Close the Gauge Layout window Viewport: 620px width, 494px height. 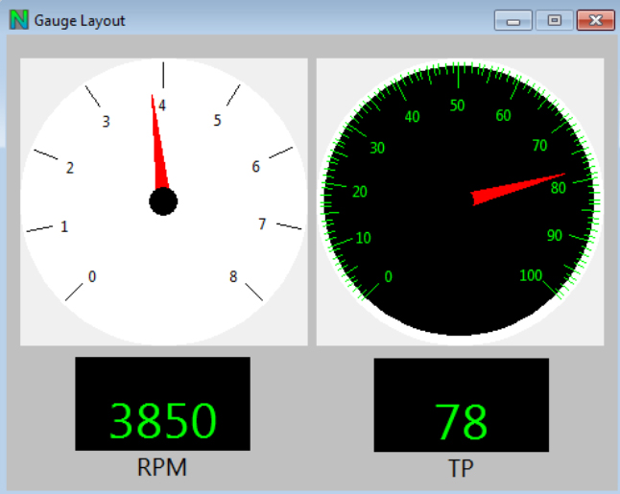pyautogui.click(x=595, y=20)
